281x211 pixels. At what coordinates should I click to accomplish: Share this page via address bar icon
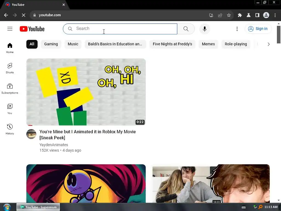click(220, 15)
